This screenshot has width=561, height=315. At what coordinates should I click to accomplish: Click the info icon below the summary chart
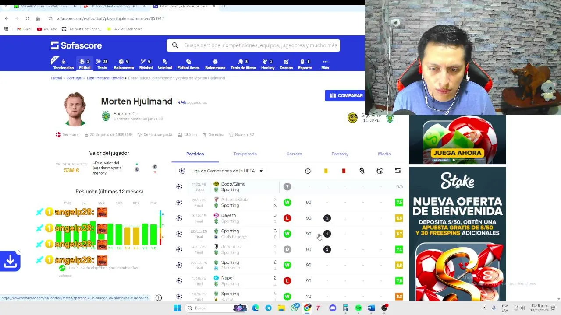(159, 298)
